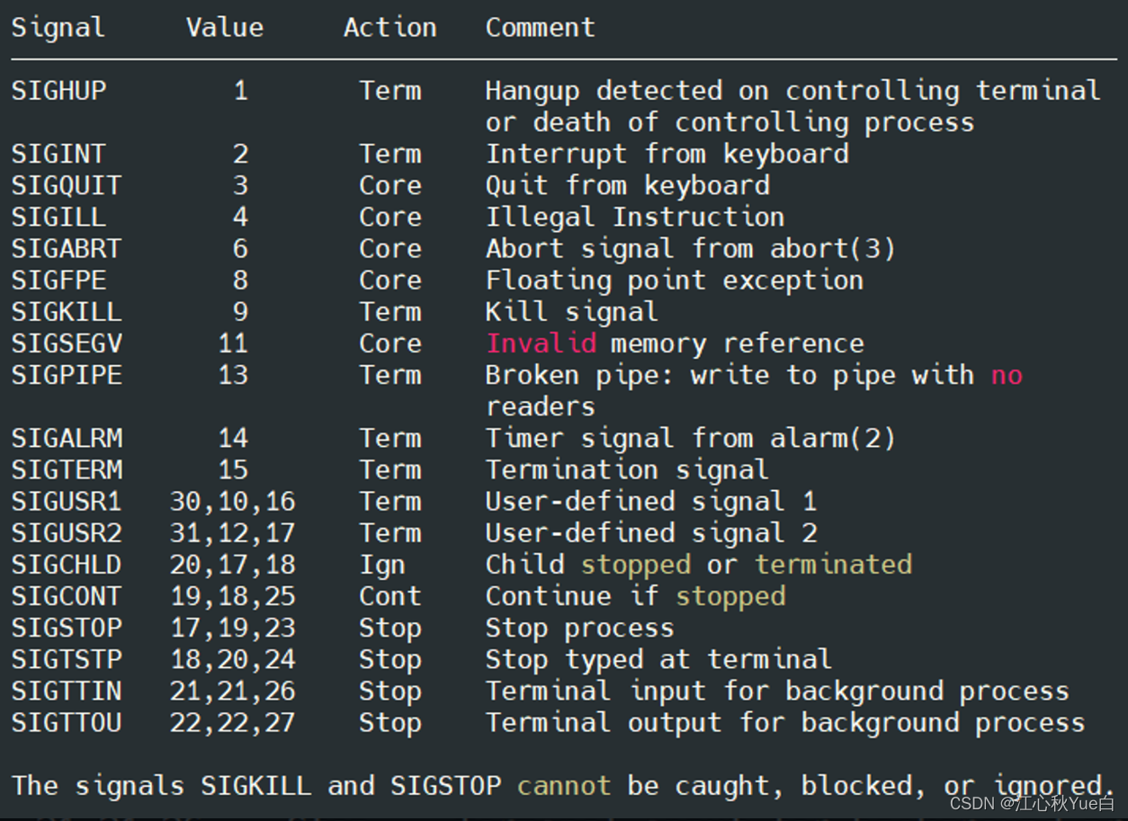The width and height of the screenshot is (1128, 821).
Task: Click the Ign action for SIGCHLD
Action: (x=382, y=565)
